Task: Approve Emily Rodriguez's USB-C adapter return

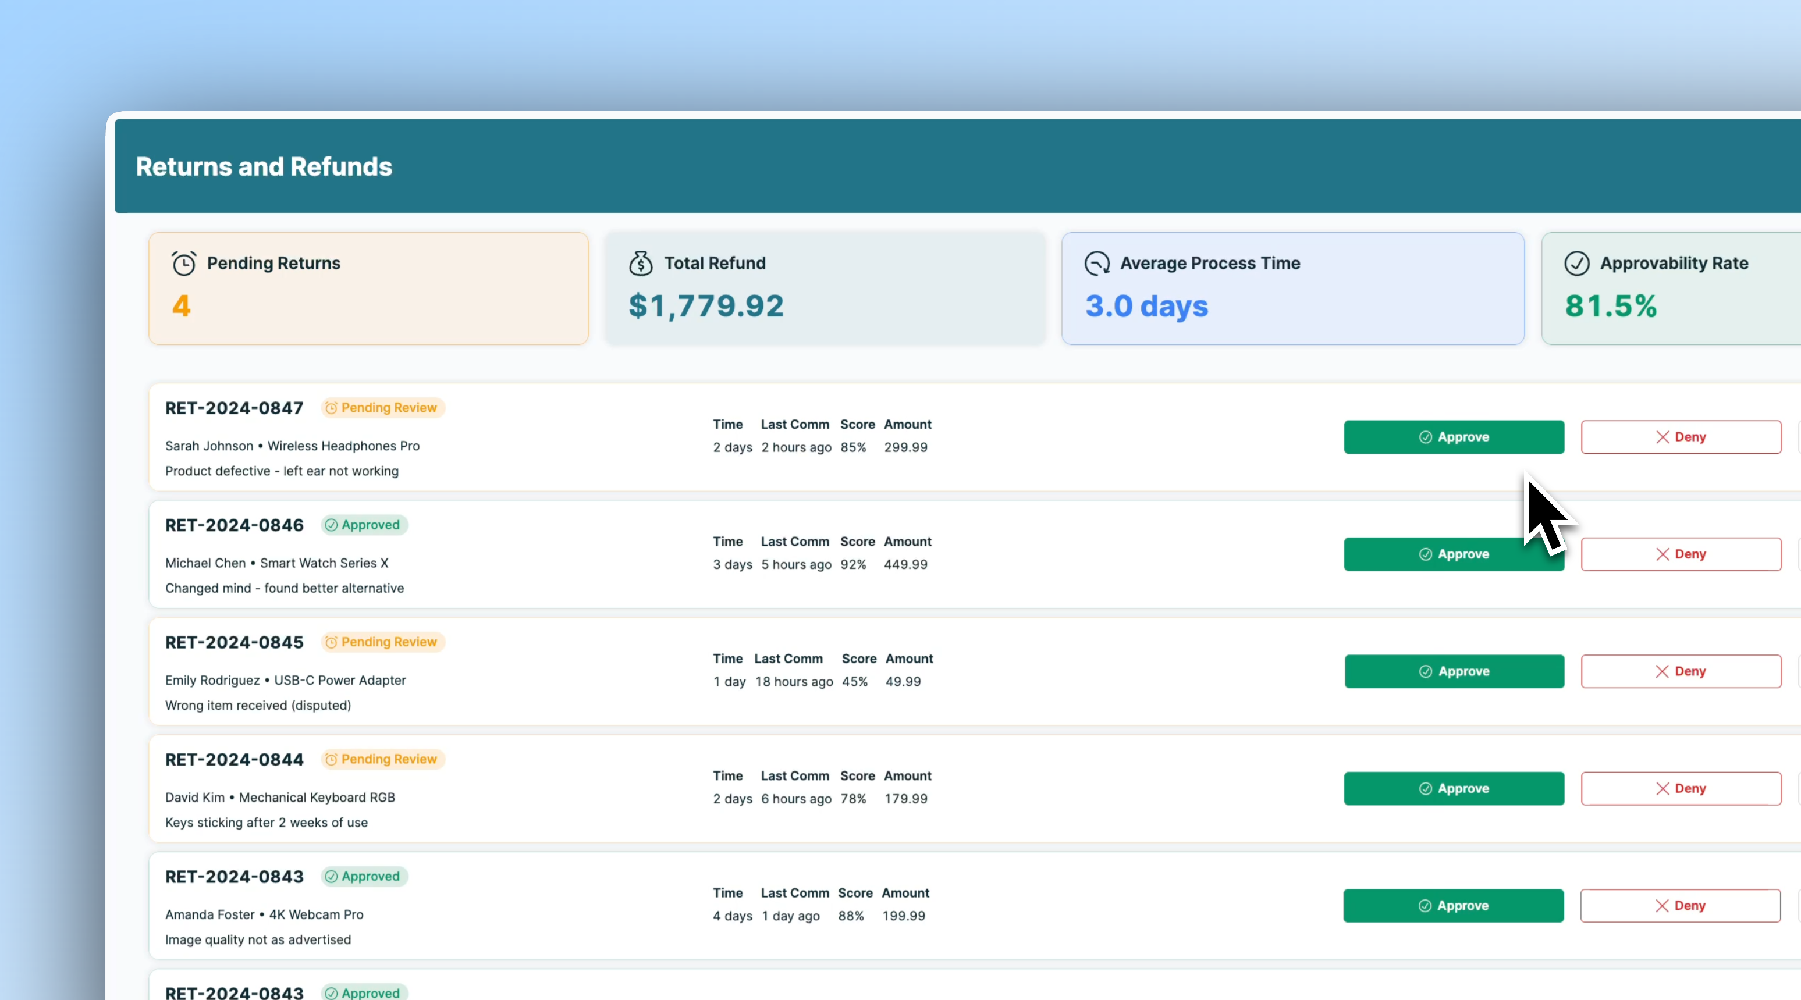Action: click(1454, 671)
